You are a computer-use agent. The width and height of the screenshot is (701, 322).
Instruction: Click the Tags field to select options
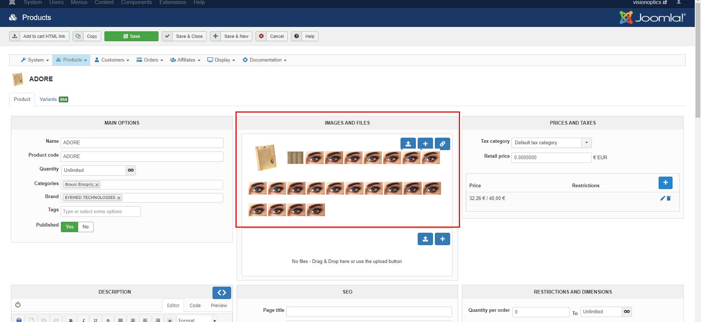pos(101,212)
